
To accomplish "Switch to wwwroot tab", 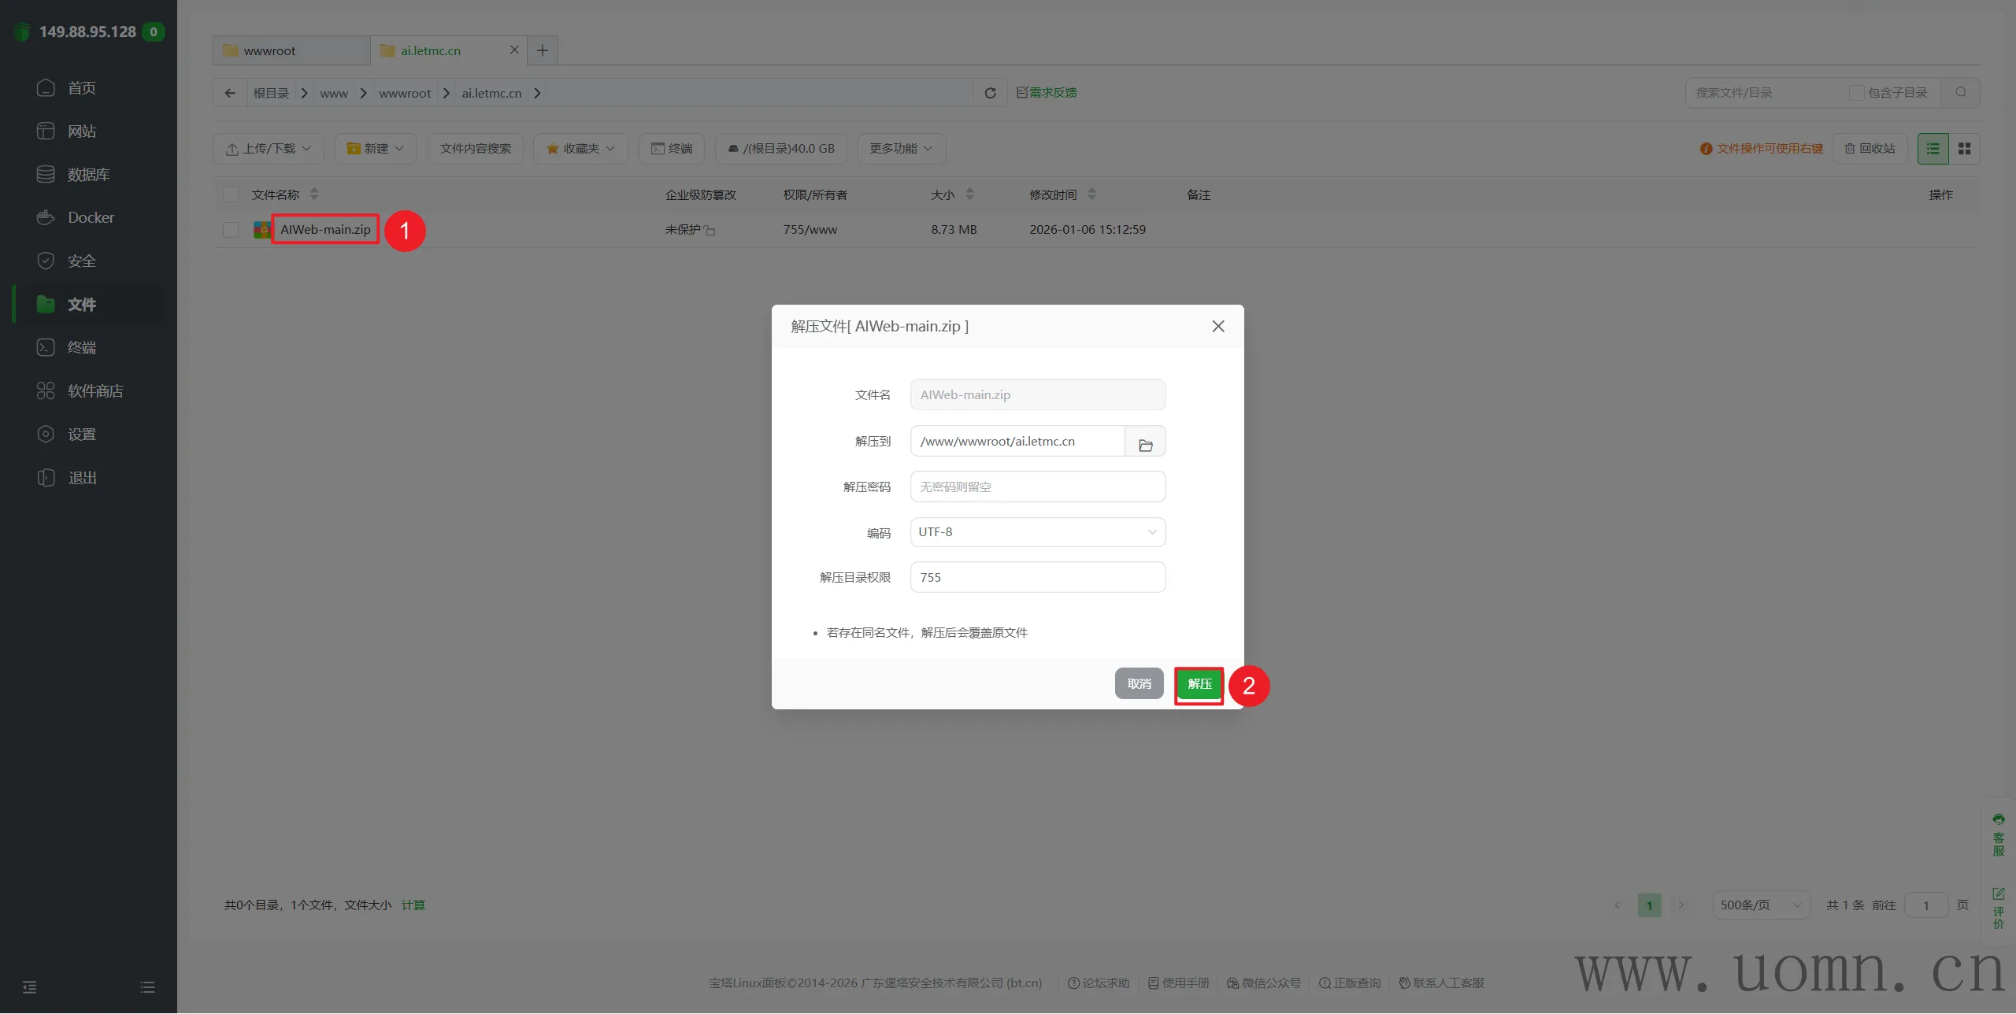I will [x=270, y=50].
